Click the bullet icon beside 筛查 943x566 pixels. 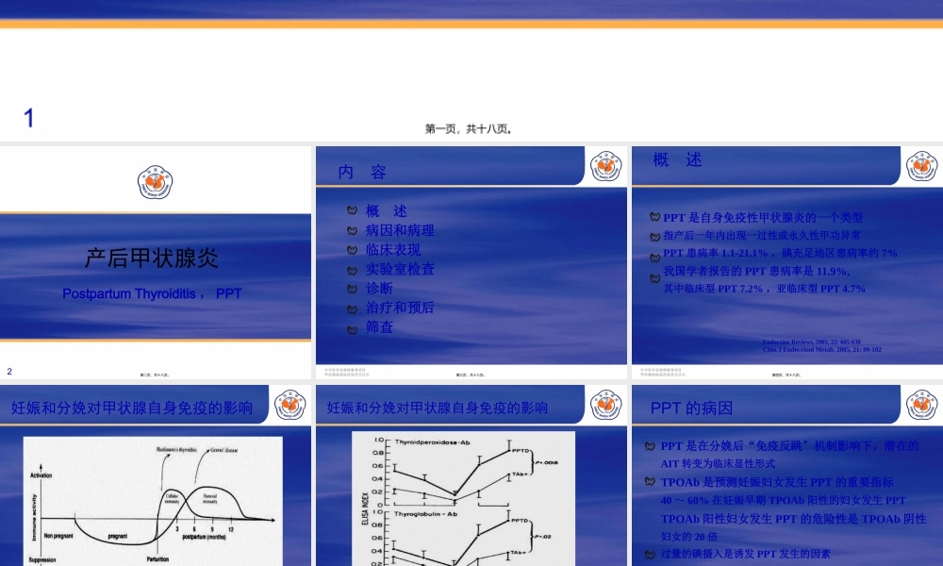(350, 327)
